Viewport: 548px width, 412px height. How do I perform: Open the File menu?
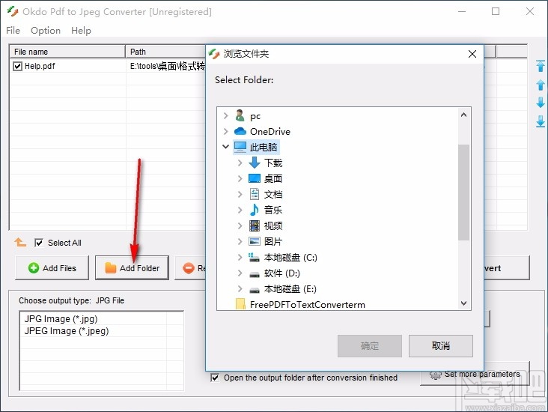click(x=13, y=31)
